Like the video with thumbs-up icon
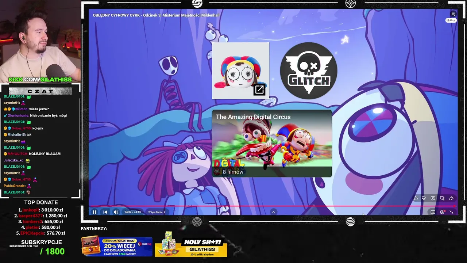 coord(416,198)
